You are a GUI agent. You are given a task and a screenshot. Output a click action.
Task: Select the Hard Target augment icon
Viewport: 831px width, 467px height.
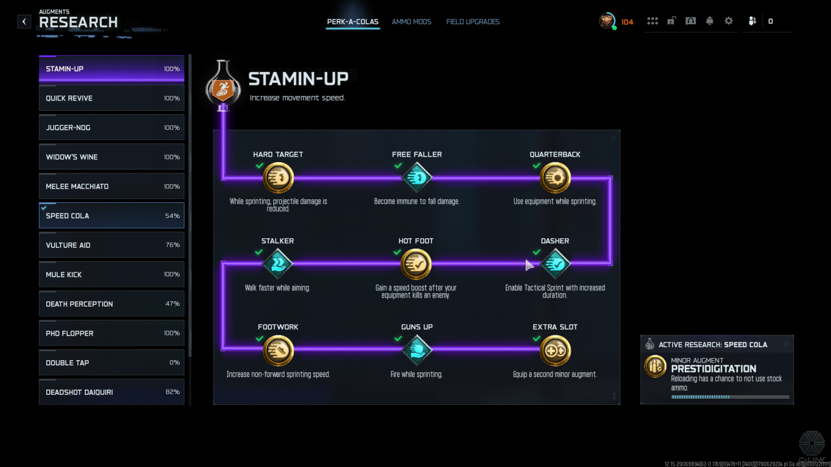pyautogui.click(x=279, y=178)
